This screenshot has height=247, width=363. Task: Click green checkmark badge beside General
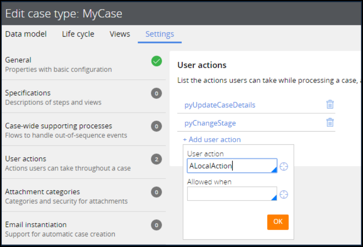pos(156,61)
